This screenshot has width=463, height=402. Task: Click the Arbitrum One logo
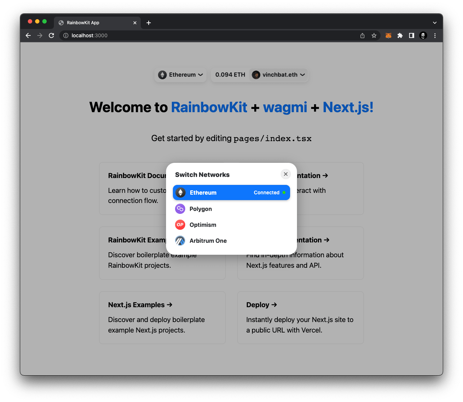pos(180,241)
